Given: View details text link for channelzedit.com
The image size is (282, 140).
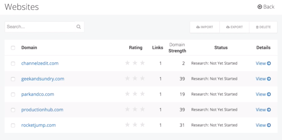Looking at the screenshot, I should pyautogui.click(x=261, y=63).
